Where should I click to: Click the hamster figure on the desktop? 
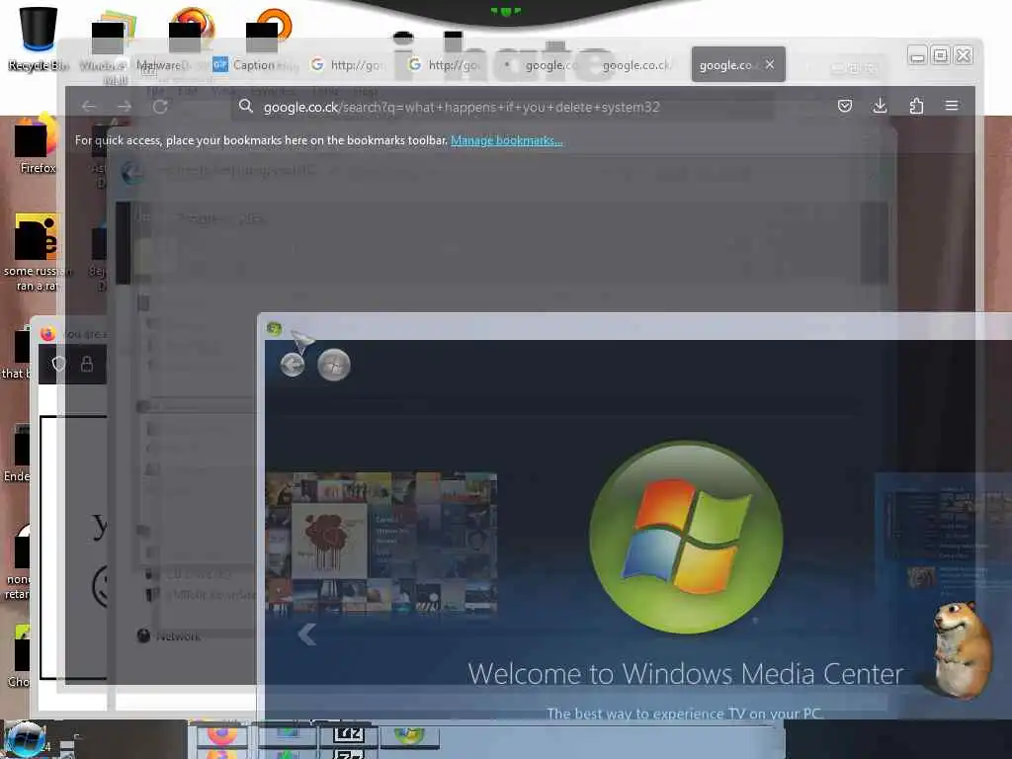[963, 649]
